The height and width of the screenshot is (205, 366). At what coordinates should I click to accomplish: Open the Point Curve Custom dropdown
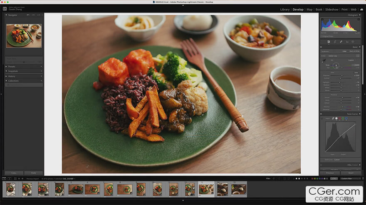pos(337,160)
